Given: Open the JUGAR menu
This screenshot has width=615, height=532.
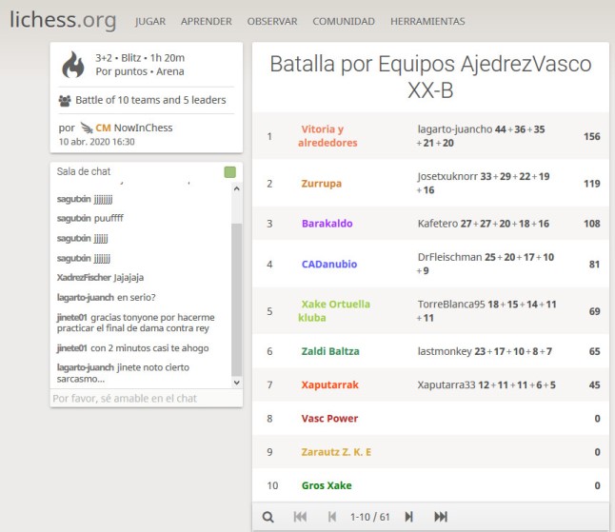Looking at the screenshot, I should click(x=150, y=21).
